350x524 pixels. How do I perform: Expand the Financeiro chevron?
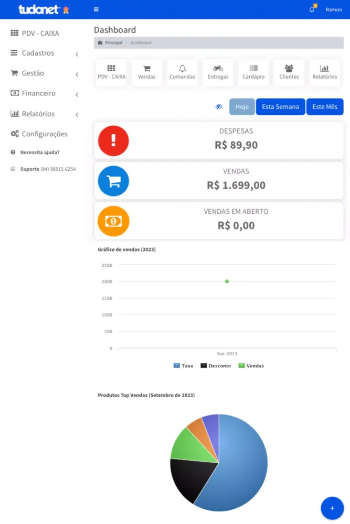tap(77, 94)
